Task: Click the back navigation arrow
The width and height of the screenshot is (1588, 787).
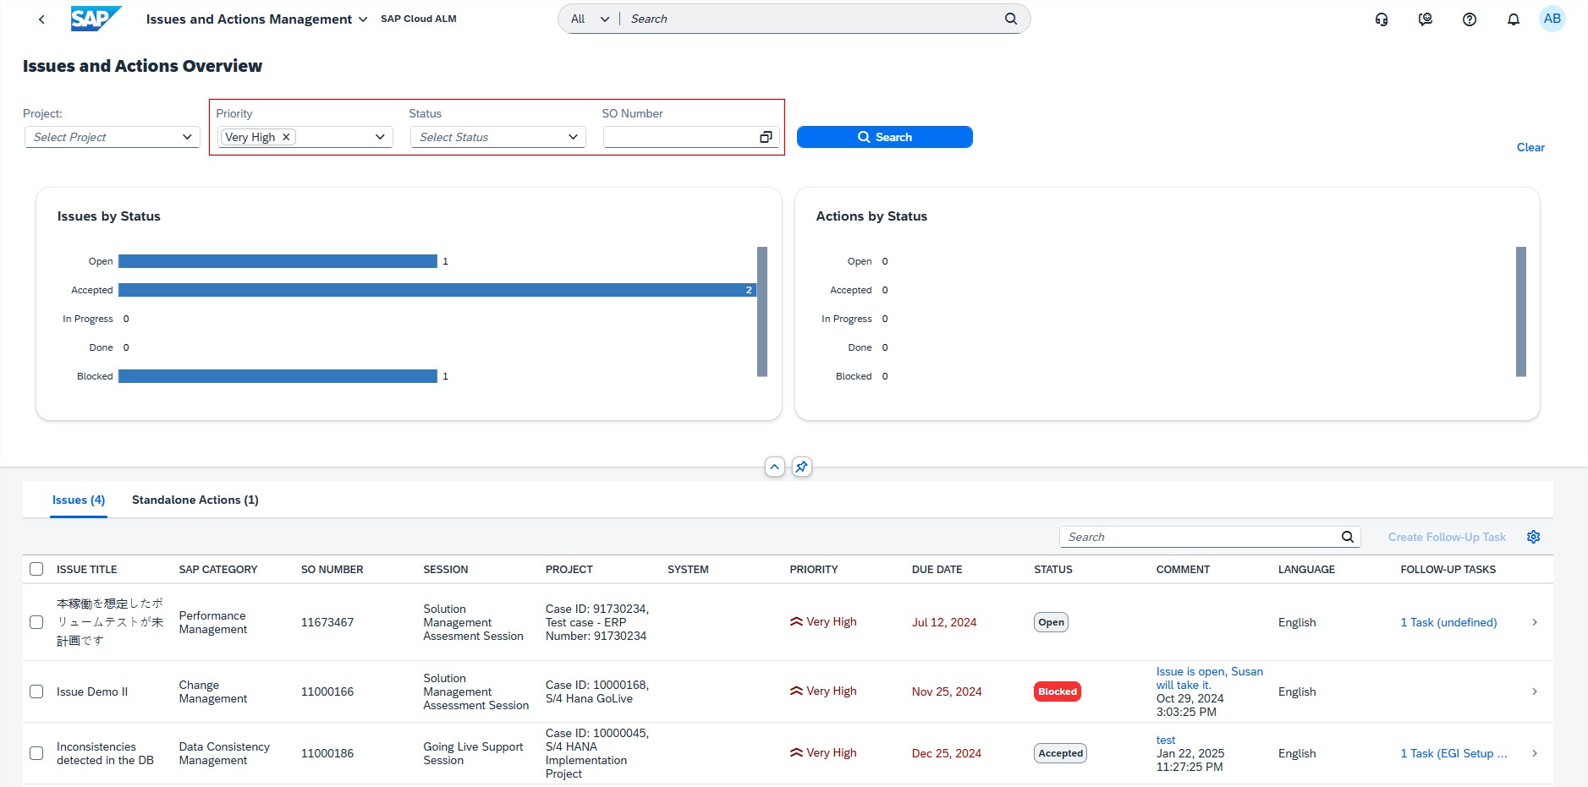Action: click(x=41, y=19)
